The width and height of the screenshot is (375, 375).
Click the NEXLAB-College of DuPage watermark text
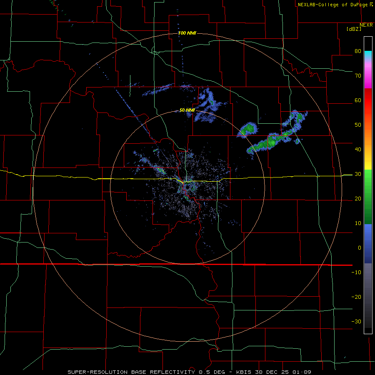point(335,5)
